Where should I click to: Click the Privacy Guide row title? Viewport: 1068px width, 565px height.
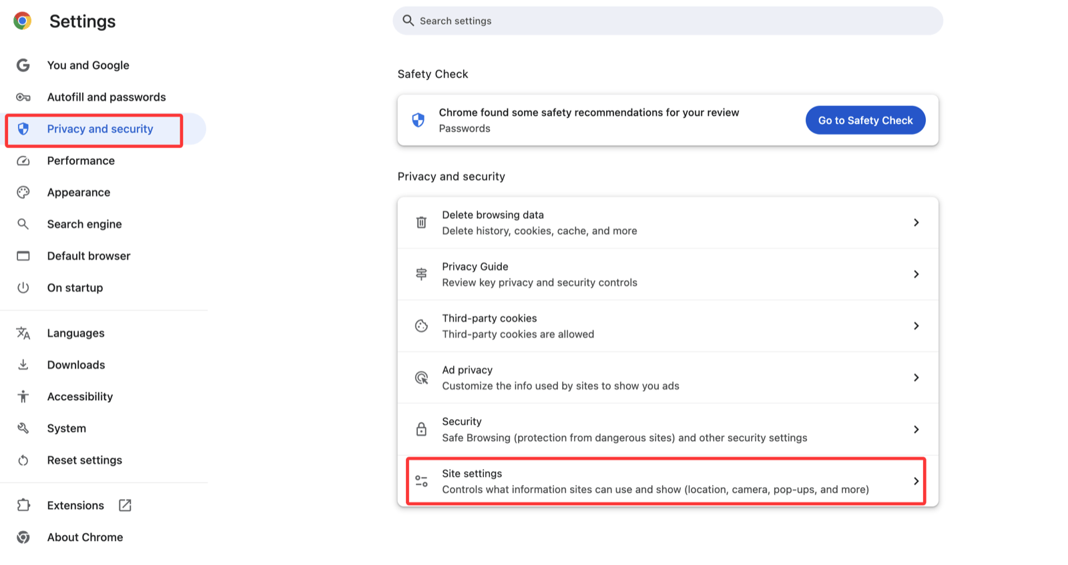pyautogui.click(x=475, y=266)
